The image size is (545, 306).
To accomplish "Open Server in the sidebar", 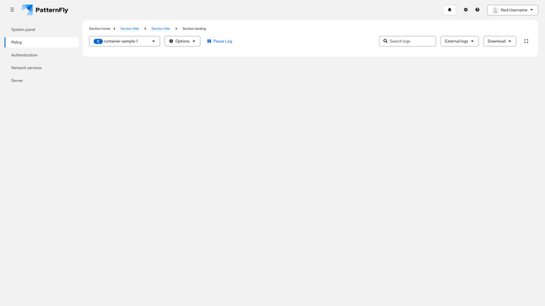I will click(42, 80).
